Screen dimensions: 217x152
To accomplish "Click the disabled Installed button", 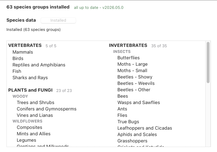I will 58,20.
